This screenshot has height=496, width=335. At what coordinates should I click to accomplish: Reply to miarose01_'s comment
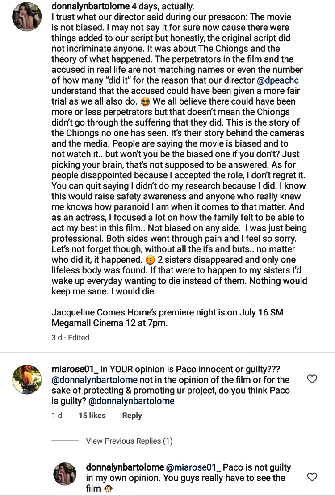tap(132, 416)
